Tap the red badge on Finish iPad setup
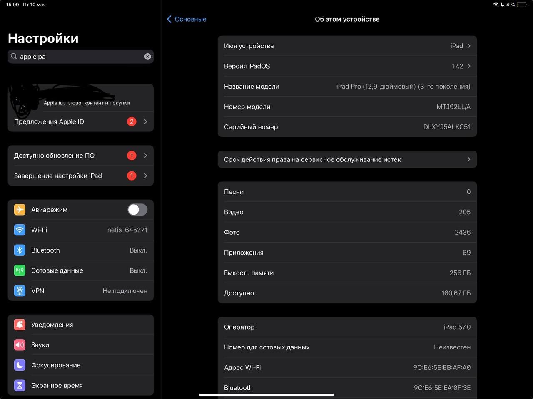533x399 pixels. 132,176
